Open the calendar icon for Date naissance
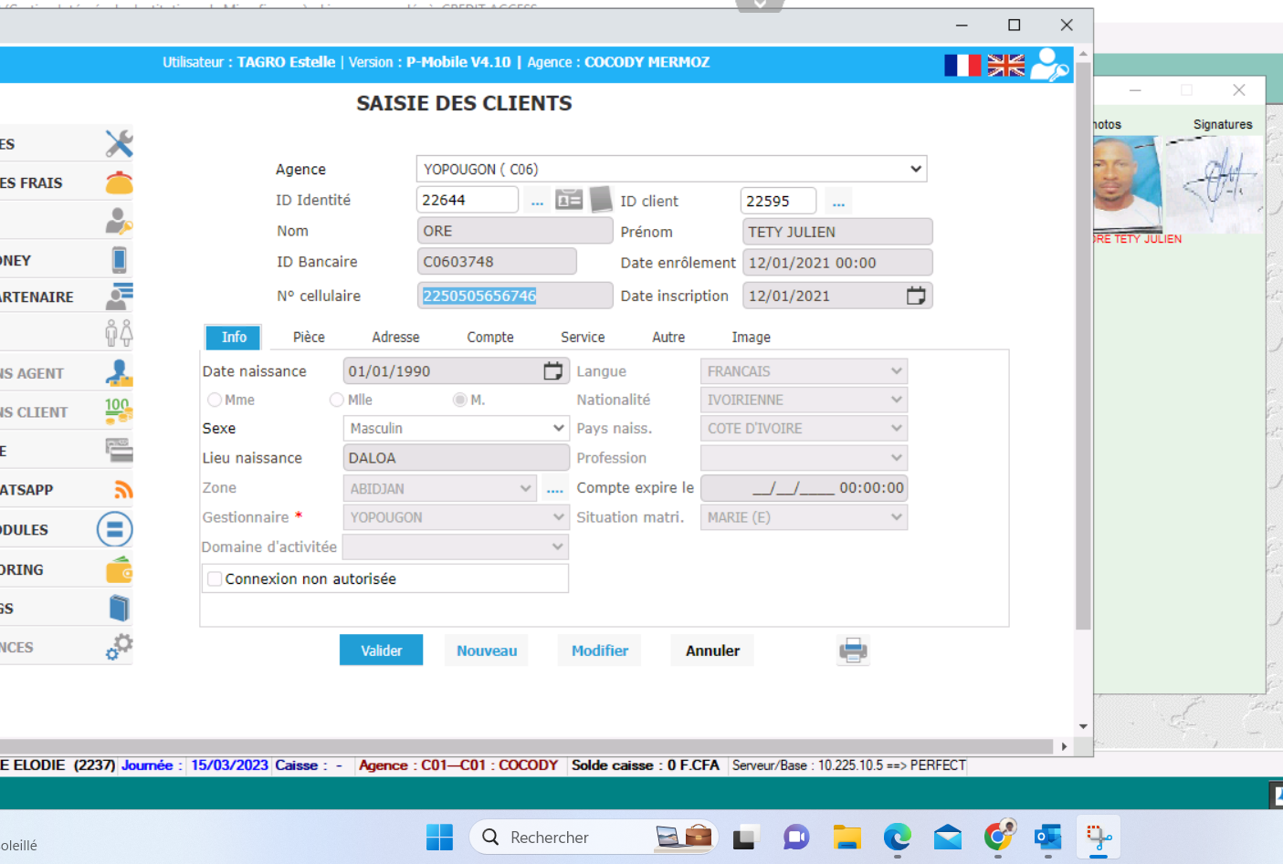1283x864 pixels. pyautogui.click(x=552, y=371)
